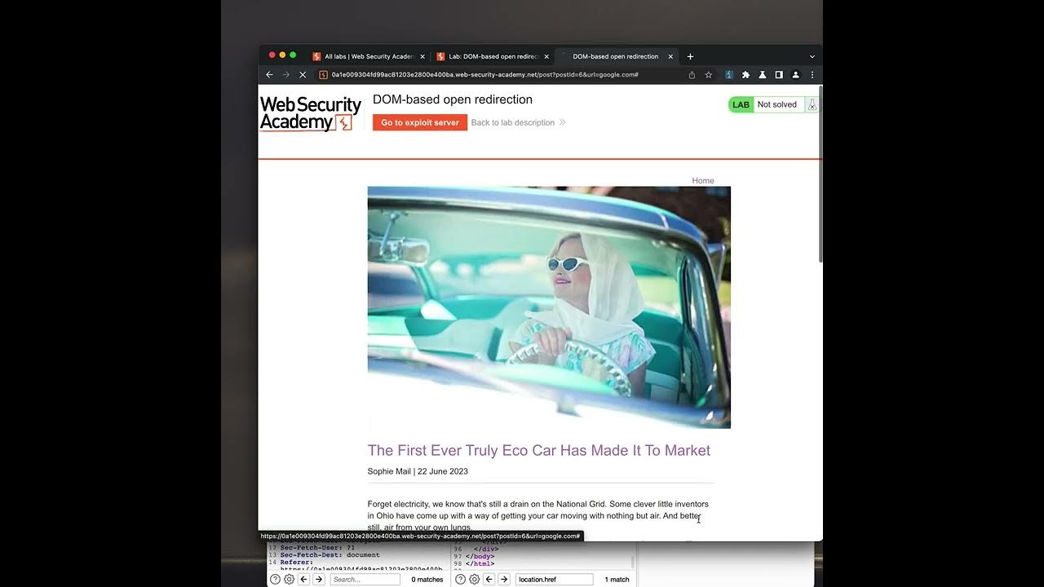Viewport: 1044px width, 587px height.
Task: Open a new tab with the plus button
Action: 690,56
